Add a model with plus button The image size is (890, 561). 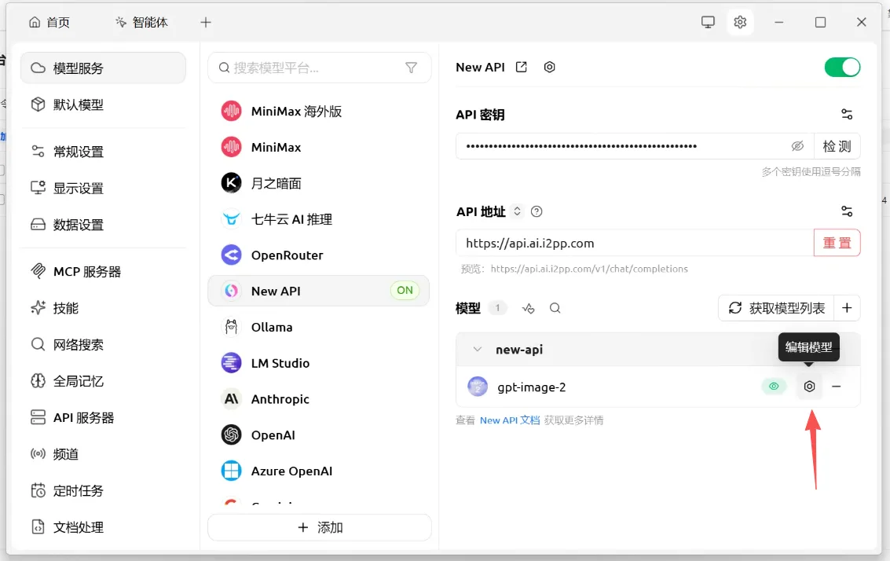(x=847, y=308)
